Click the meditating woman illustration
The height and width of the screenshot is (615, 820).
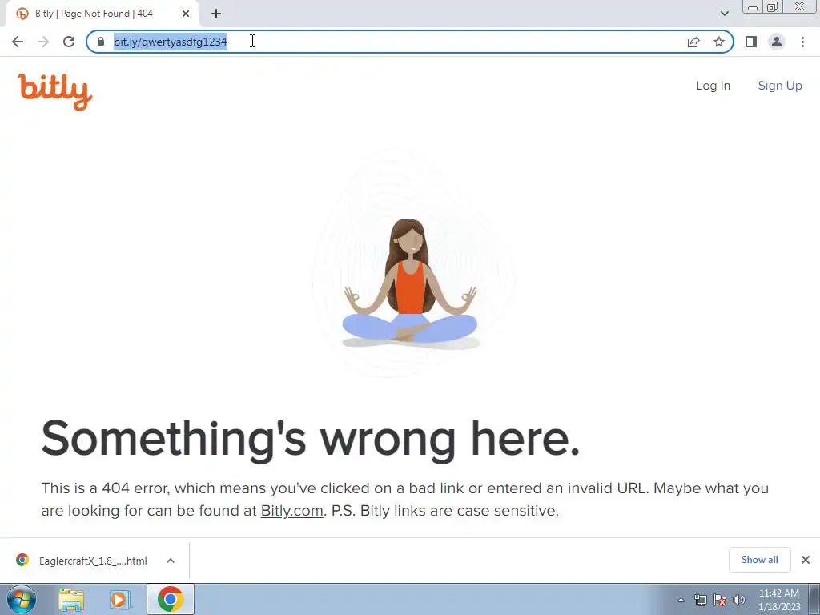pos(410,283)
